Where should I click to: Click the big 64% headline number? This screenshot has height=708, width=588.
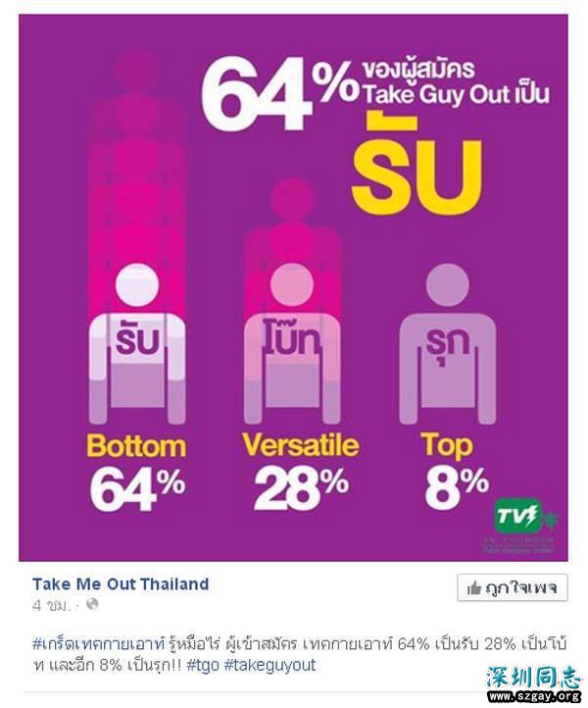[279, 92]
